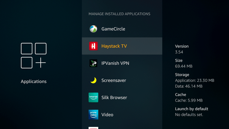Image resolution: width=229 pixels, height=129 pixels.
Task: Click the IPVanish VPN app icon
Action: pos(93,63)
